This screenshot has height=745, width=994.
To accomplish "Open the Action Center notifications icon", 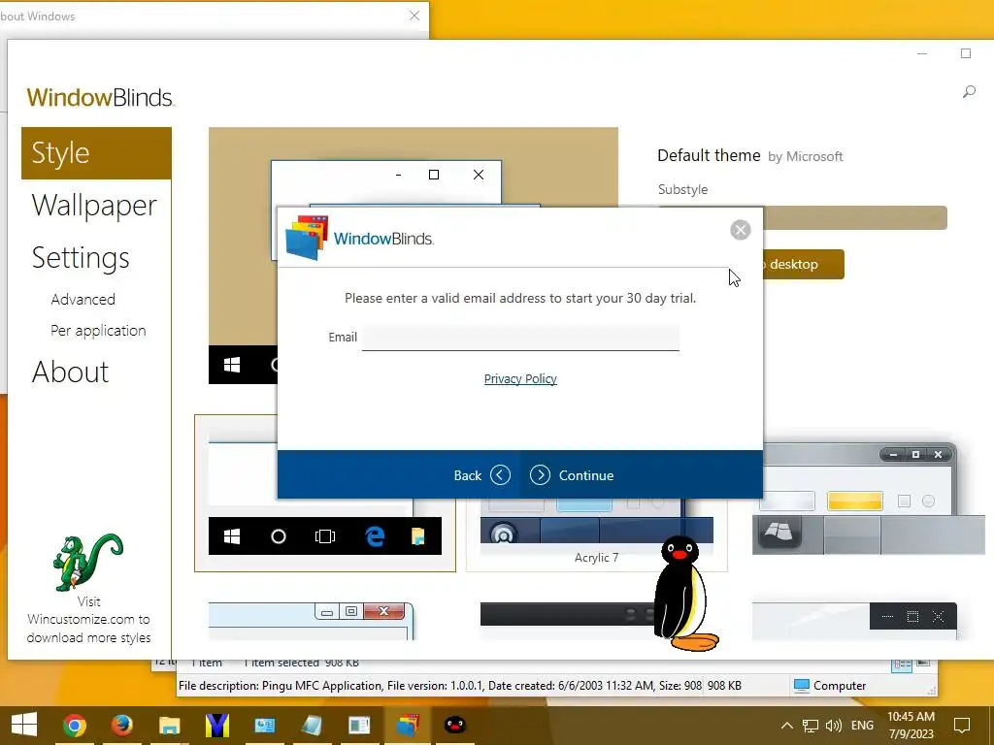I will pyautogui.click(x=962, y=726).
